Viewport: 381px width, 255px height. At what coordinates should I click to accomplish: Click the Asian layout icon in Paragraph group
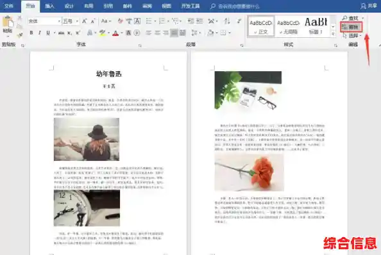click(211, 21)
